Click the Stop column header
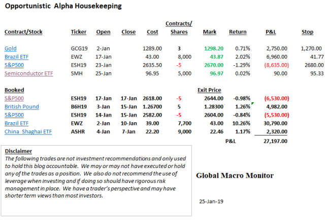 coord(307,32)
